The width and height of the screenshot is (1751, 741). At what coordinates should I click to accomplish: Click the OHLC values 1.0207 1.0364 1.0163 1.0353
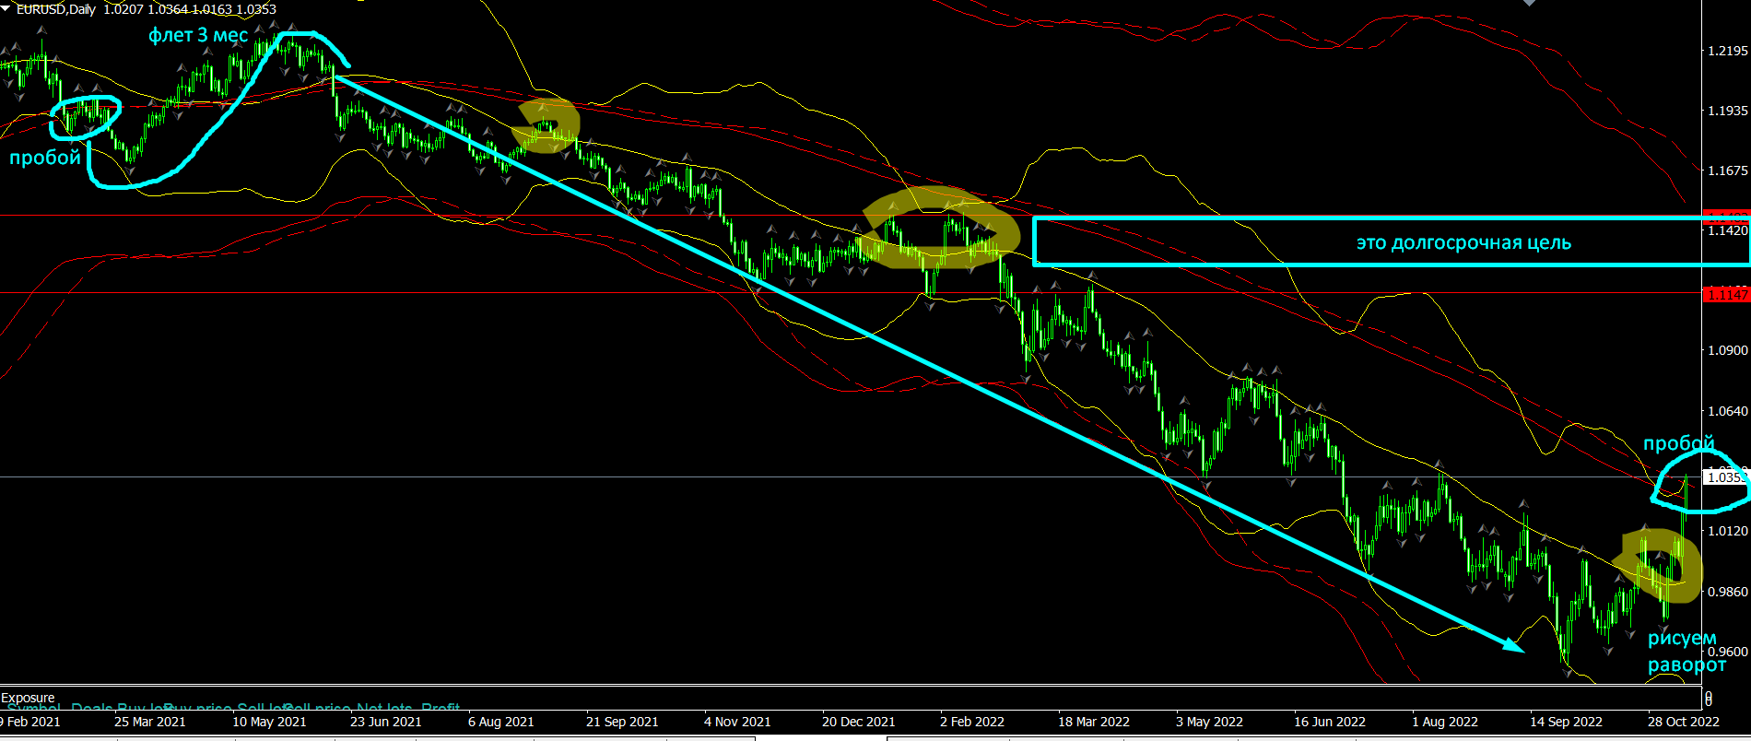point(190,9)
